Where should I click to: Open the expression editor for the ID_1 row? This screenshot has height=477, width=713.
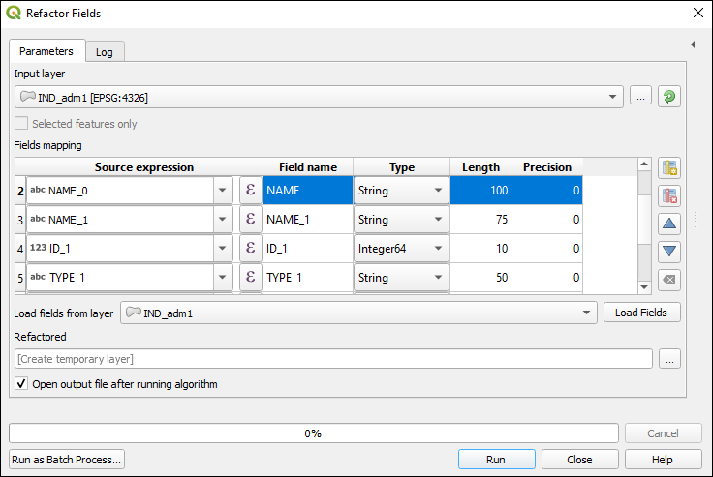pyautogui.click(x=251, y=248)
